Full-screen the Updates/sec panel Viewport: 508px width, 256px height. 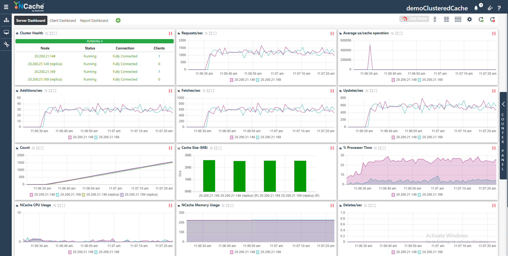pos(376,91)
